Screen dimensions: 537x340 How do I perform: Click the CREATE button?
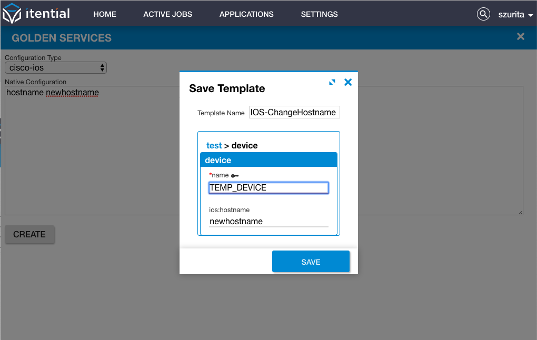click(x=29, y=234)
